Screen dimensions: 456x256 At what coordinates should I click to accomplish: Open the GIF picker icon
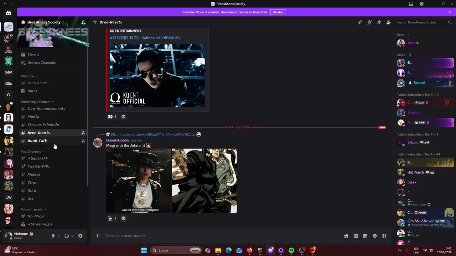356,236
